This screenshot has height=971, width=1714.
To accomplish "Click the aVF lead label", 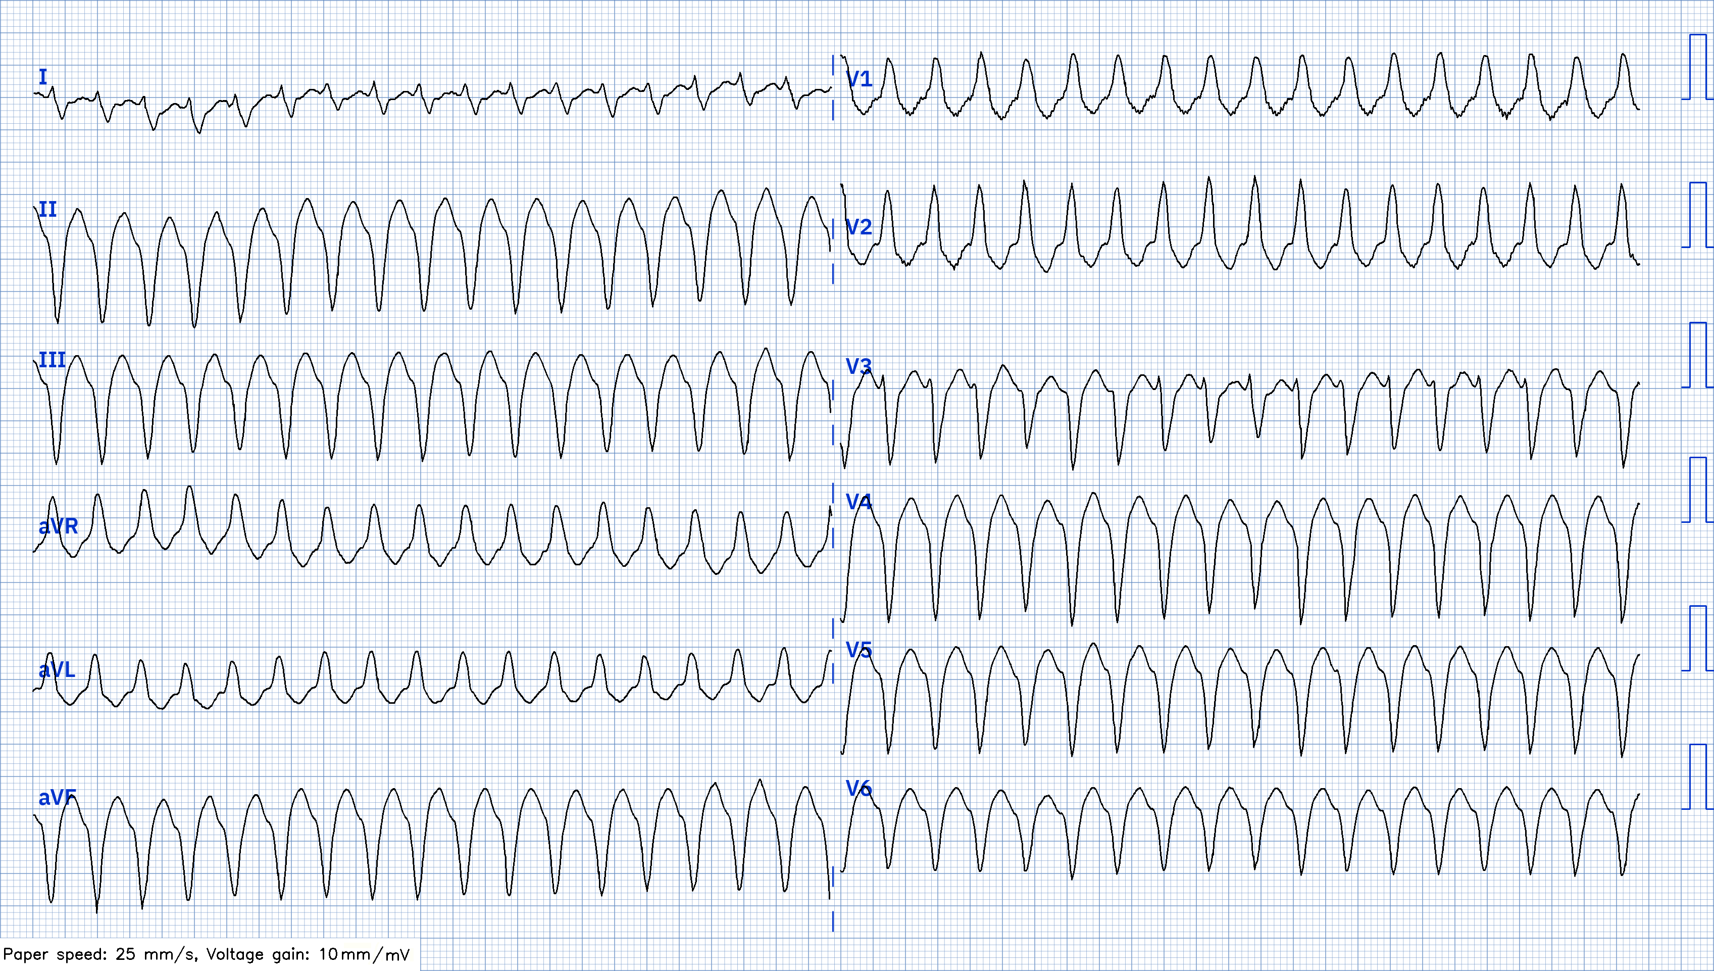I will 58,797.
